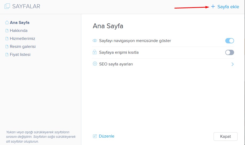Select Hakkında page in the sidebar
Screen dimensions: 245x145
point(19,31)
